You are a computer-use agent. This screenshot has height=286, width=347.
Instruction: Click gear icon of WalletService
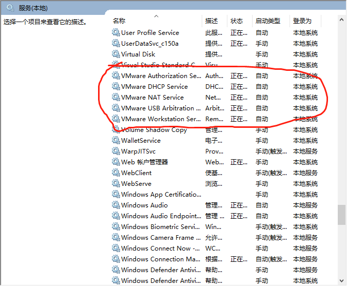click(115, 140)
